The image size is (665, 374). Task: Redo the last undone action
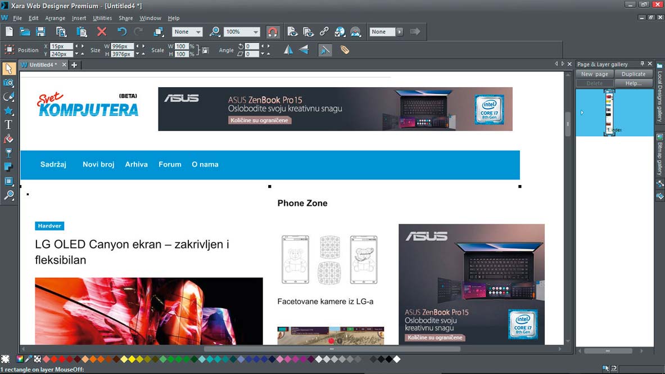click(138, 31)
